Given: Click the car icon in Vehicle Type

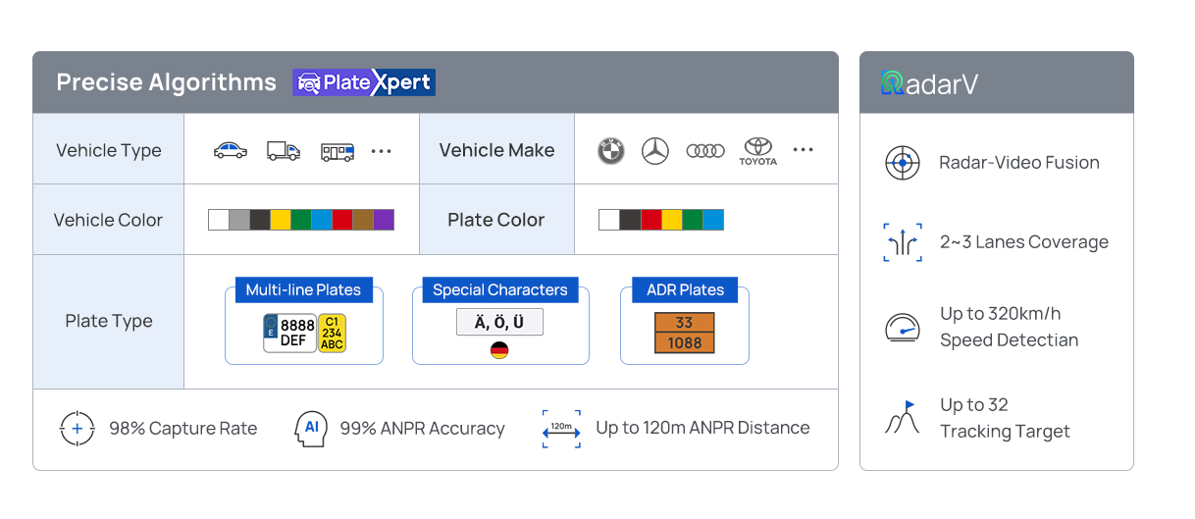Looking at the screenshot, I should [x=231, y=151].
